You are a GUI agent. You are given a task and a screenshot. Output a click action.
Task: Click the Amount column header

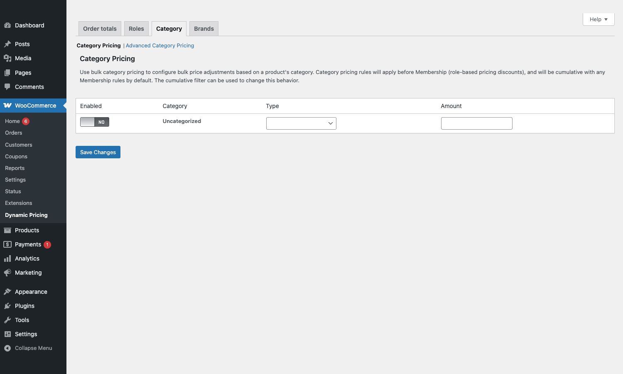pos(451,106)
